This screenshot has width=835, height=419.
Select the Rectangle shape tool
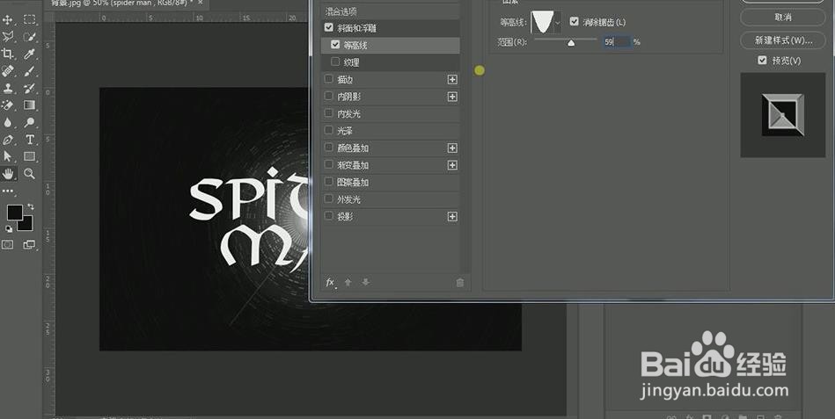(x=30, y=156)
